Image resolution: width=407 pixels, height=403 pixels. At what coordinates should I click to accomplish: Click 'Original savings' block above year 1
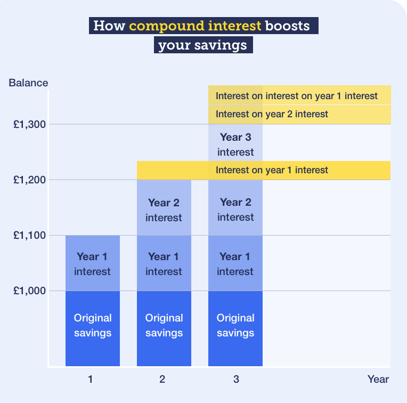click(x=93, y=328)
